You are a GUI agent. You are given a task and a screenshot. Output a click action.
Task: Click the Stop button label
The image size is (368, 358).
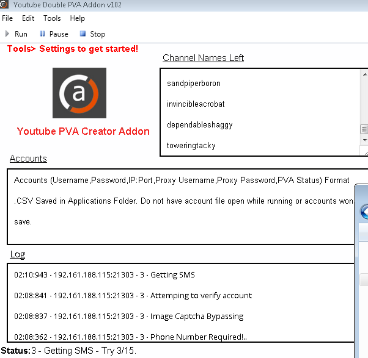[x=98, y=34]
